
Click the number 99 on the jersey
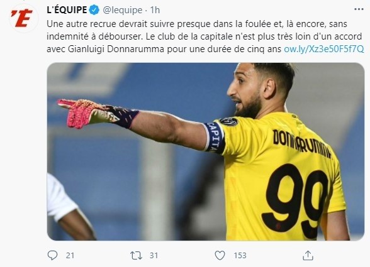(296, 200)
